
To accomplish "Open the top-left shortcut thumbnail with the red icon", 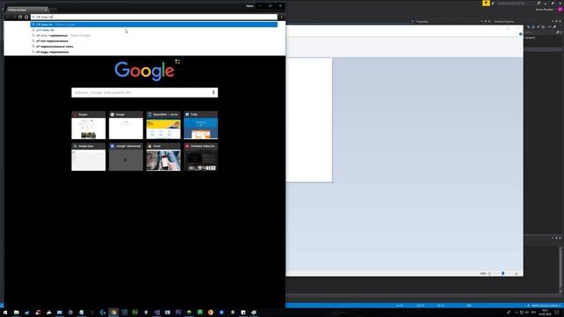I will 88,125.
